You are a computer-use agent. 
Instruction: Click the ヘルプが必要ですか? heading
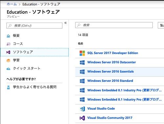[21, 79]
